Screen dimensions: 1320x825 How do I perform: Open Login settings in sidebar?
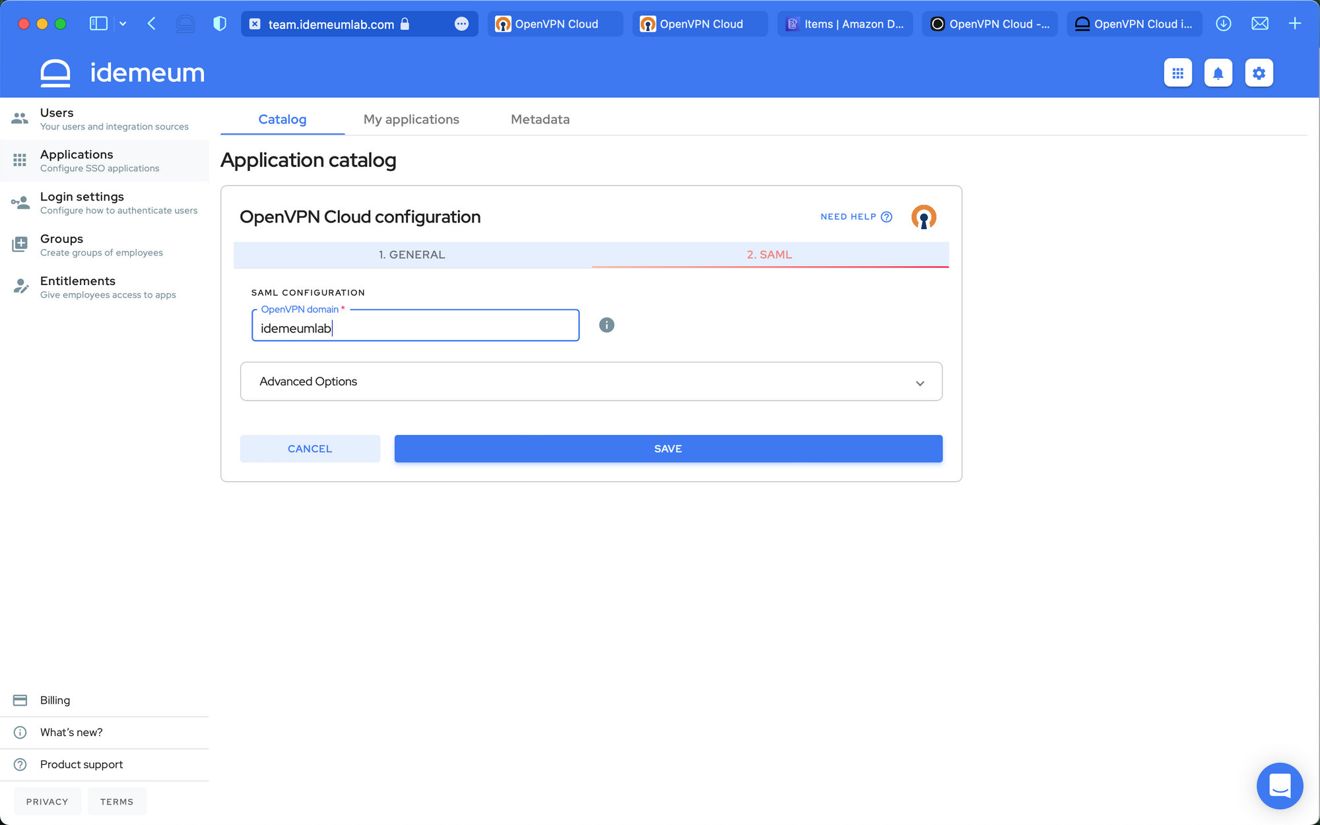click(104, 203)
